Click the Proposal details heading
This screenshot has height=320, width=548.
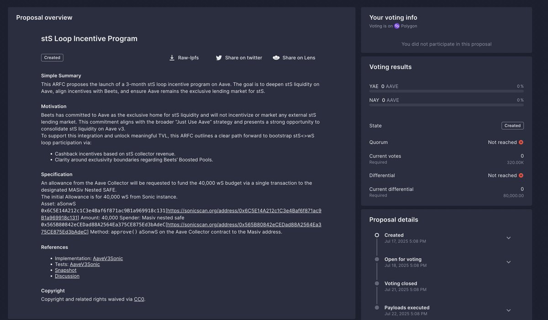tap(394, 220)
